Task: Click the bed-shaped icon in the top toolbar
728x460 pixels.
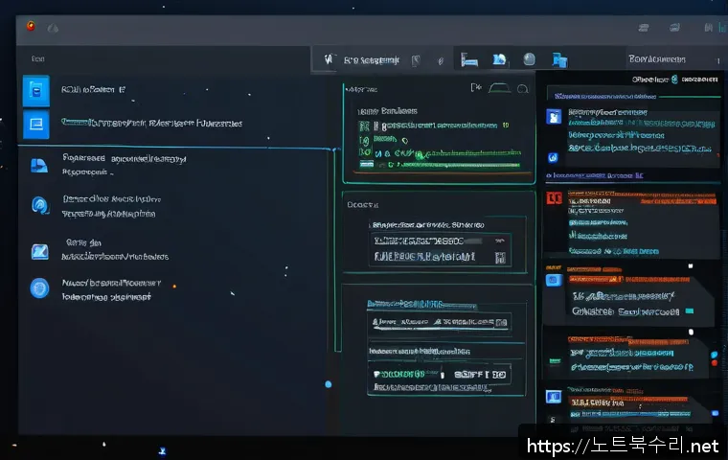Action: pos(469,59)
